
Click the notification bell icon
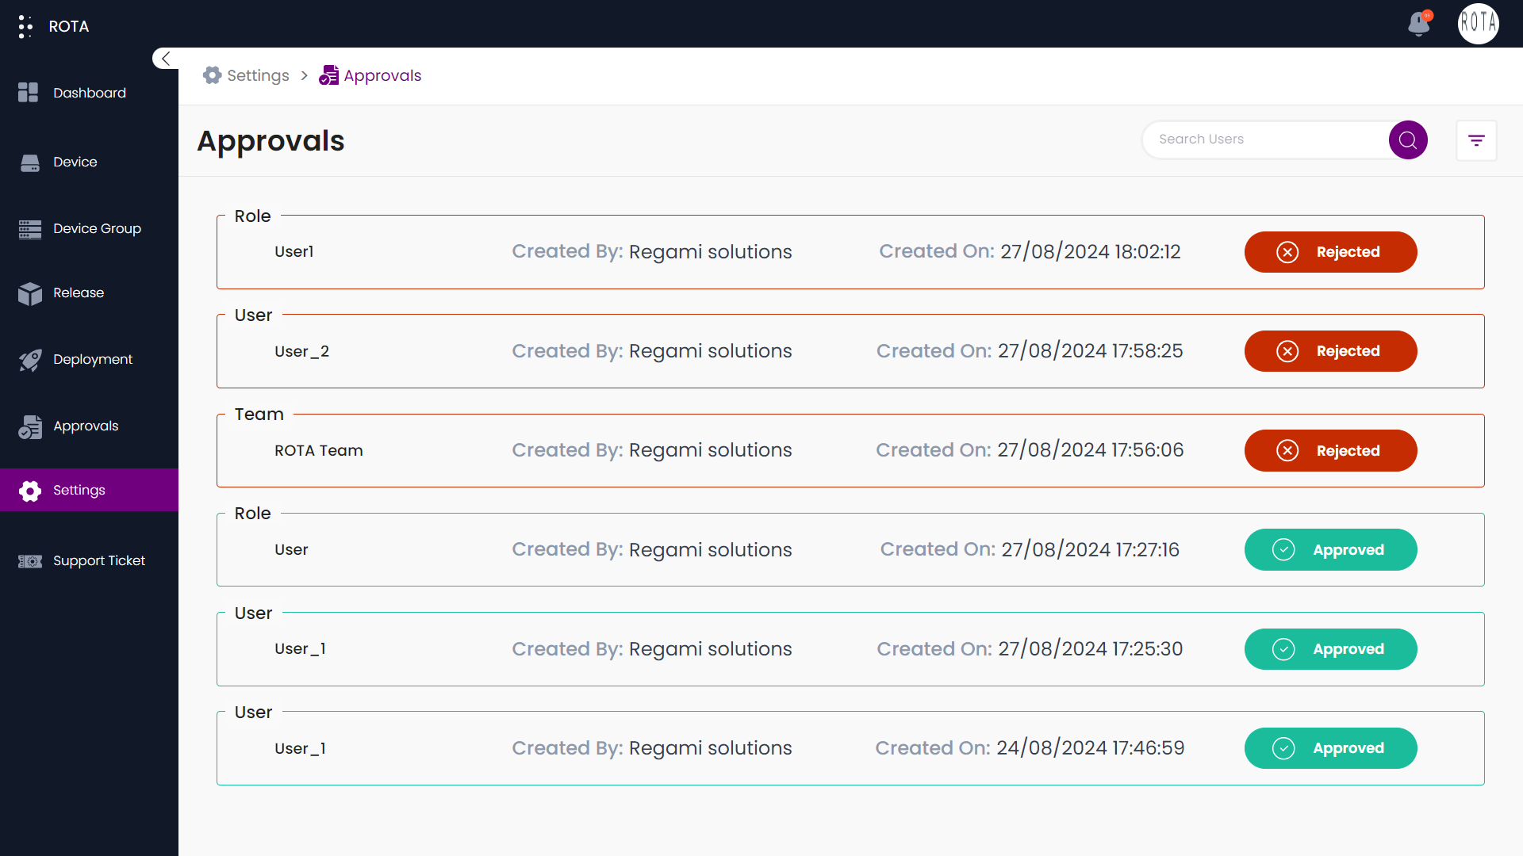click(x=1419, y=24)
